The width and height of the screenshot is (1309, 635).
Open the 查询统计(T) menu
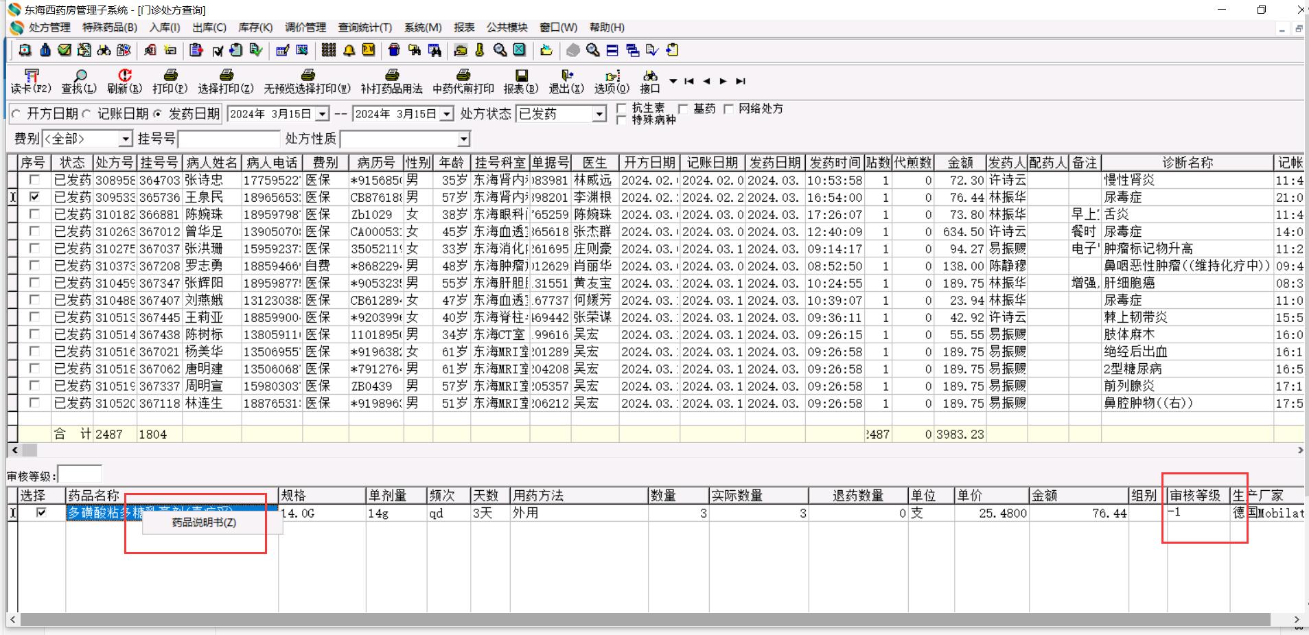[364, 27]
